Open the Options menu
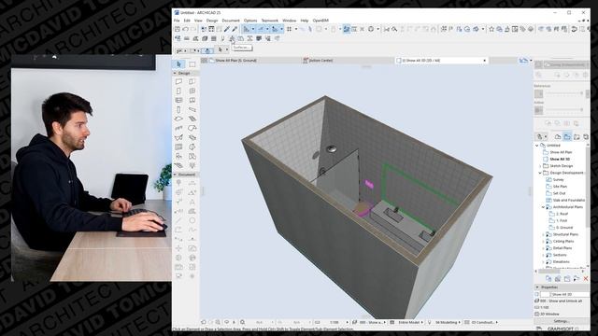This screenshot has height=336, width=598. tap(250, 21)
